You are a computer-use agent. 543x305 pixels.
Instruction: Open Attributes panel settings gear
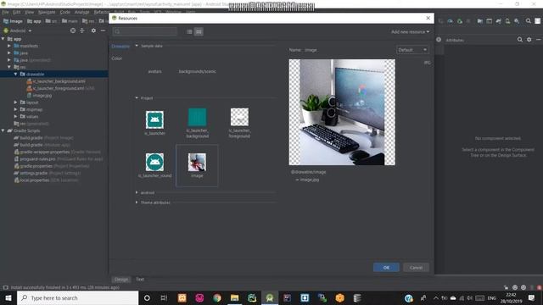point(529,40)
